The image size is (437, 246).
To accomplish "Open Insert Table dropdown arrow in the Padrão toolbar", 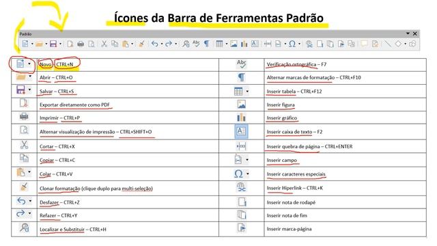I will pos(227,44).
